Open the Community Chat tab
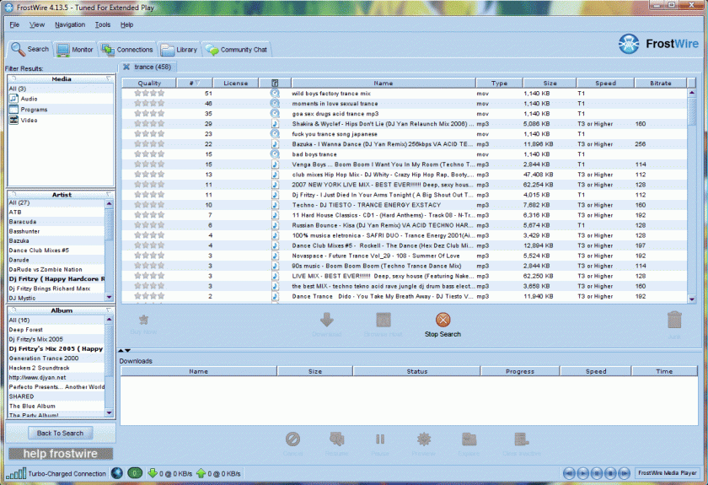Screen dimensions: 708x485 pyautogui.click(x=236, y=49)
